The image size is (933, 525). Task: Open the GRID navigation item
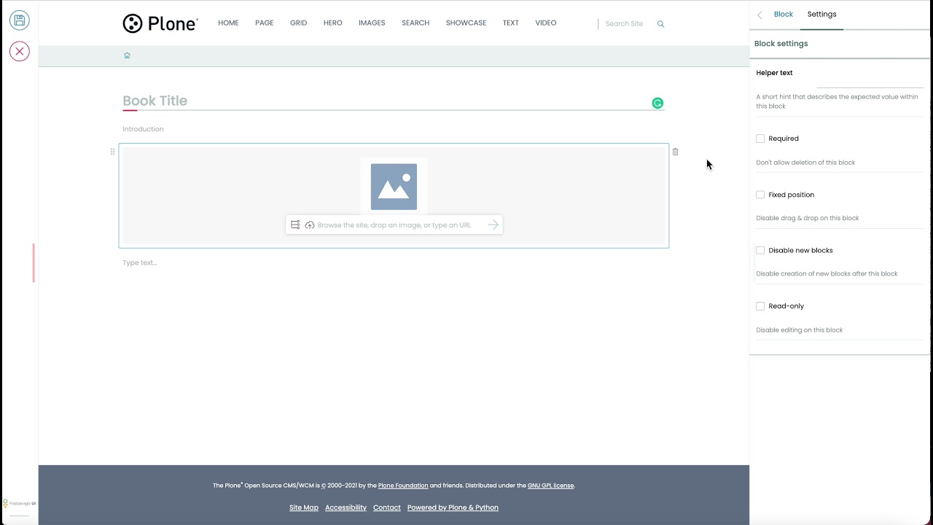point(298,23)
